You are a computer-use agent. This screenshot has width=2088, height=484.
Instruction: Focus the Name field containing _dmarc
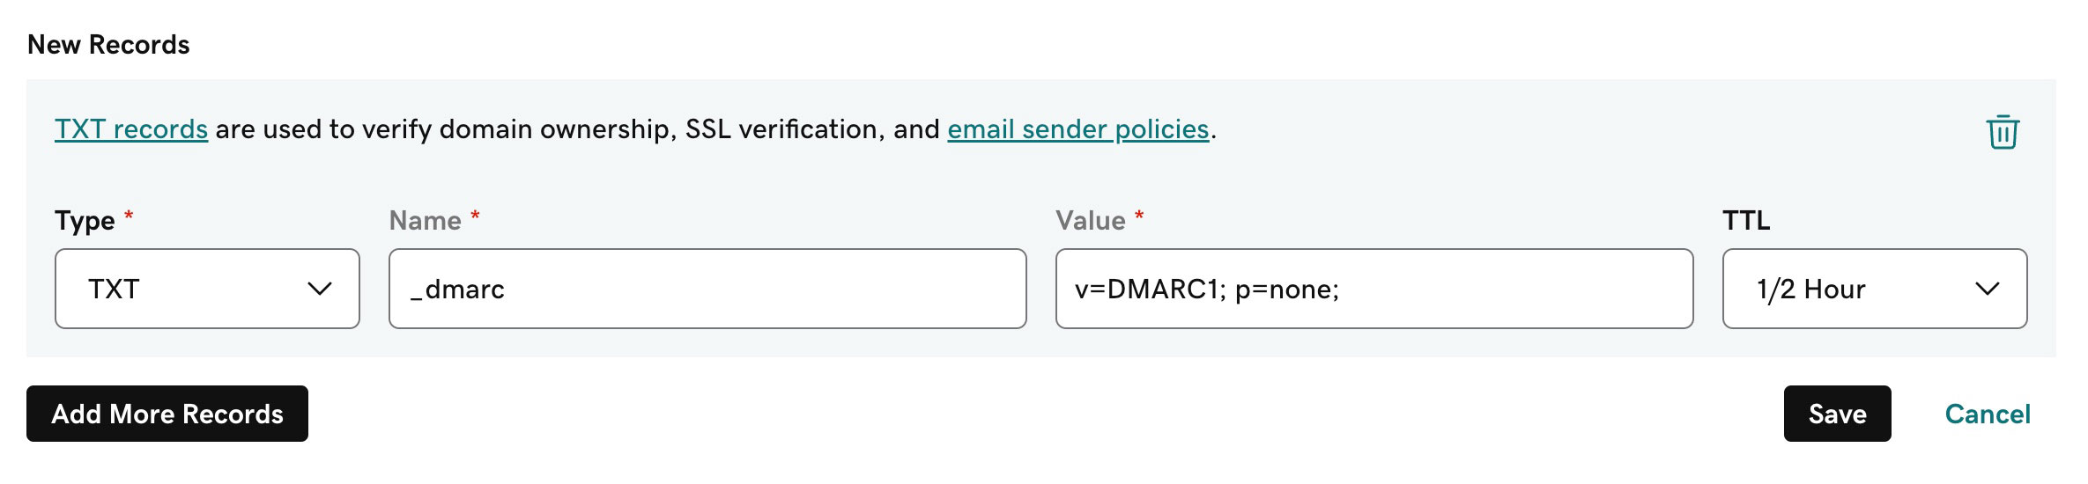coord(707,289)
